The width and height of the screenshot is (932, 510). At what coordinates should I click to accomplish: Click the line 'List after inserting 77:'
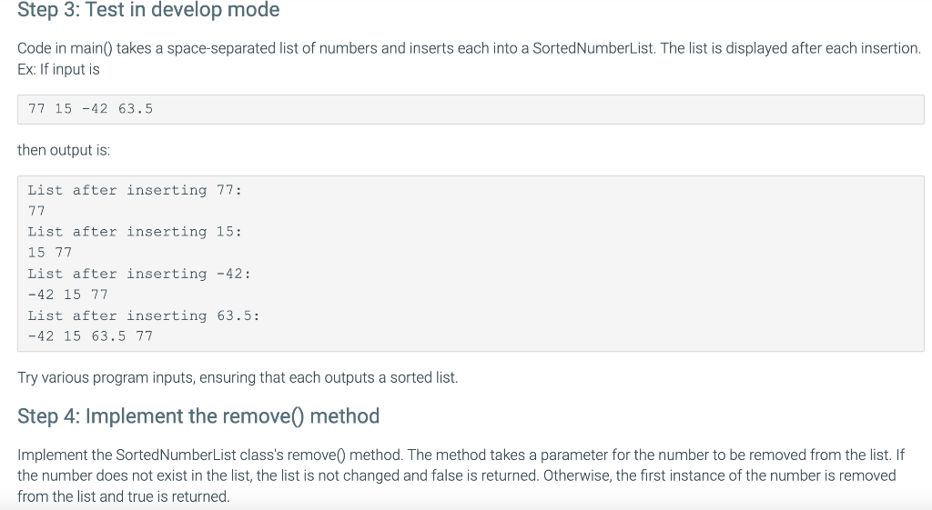135,190
